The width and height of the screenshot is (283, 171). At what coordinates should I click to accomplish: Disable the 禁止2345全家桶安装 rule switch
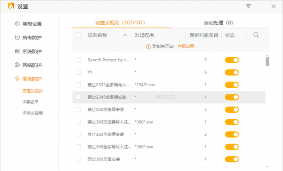232,97
